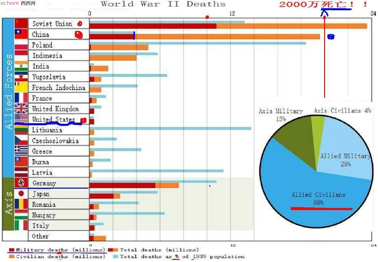Click the light blue percent-of-population legend swatch
Viewport: 378px width, 262px height.
(116, 256)
